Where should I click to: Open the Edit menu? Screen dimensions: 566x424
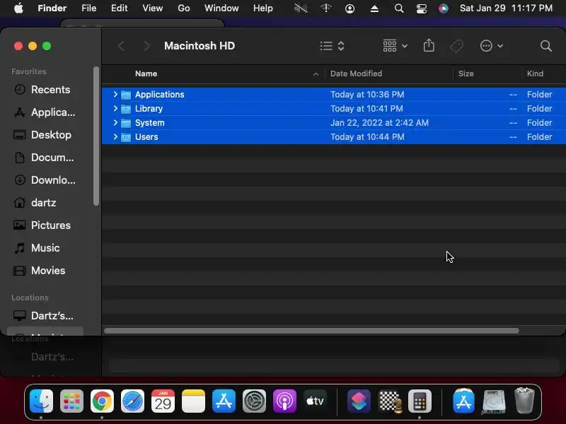[x=119, y=8]
